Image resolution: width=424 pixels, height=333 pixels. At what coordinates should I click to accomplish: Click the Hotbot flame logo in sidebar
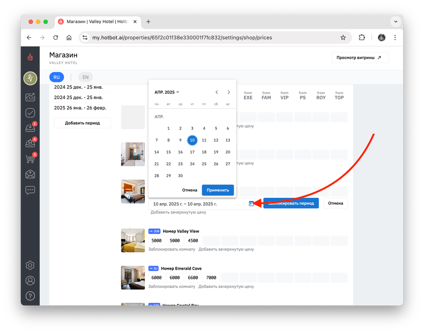[30, 57]
